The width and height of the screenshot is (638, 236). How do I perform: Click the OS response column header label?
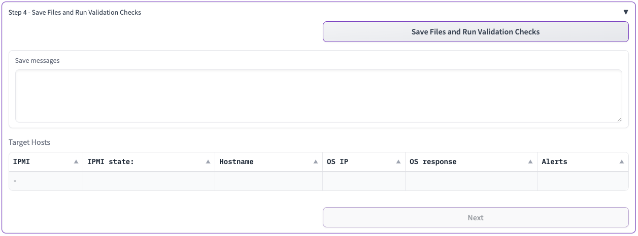coord(433,162)
